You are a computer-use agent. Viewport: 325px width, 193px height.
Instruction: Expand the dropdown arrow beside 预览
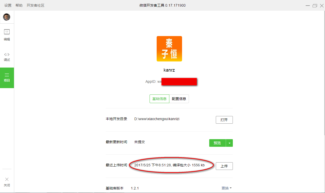[x=230, y=143]
